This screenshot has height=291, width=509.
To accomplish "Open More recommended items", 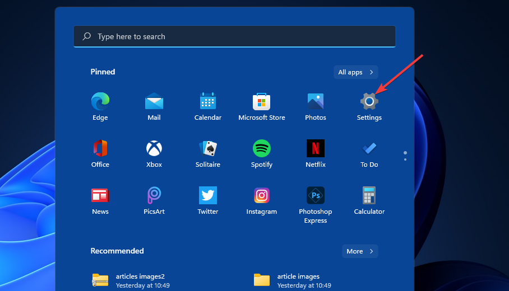I will tap(360, 251).
